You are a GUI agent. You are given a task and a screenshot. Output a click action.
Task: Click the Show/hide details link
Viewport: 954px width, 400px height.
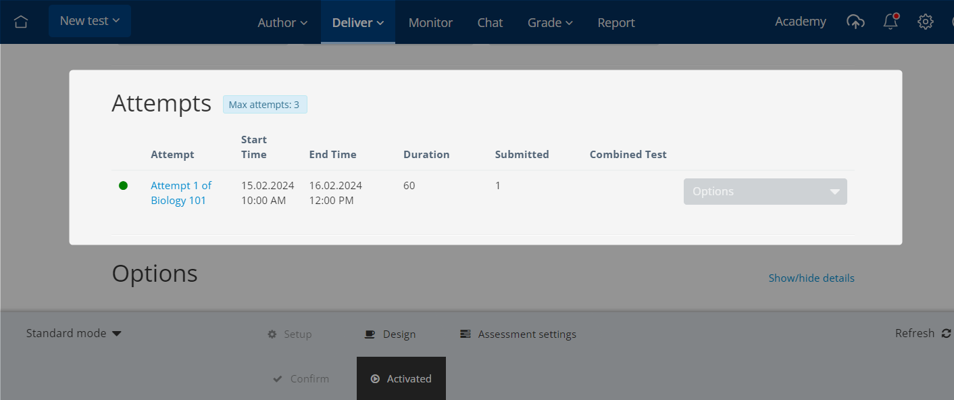(x=811, y=278)
